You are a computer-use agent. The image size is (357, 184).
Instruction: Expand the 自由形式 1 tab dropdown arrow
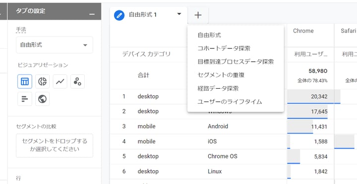179,14
